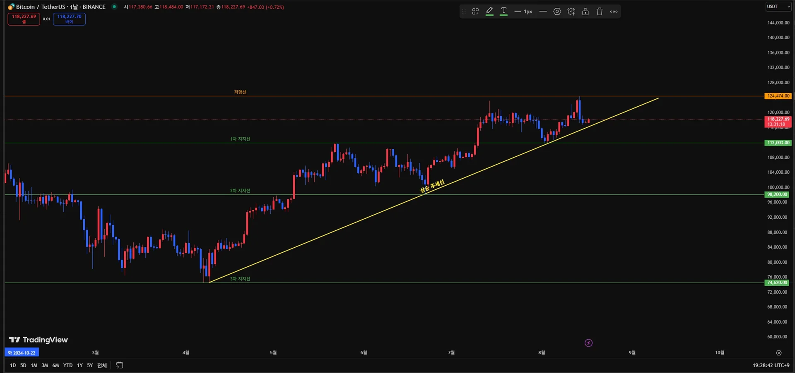Open drawing settings hexagon icon
The width and height of the screenshot is (795, 373).
(x=557, y=12)
